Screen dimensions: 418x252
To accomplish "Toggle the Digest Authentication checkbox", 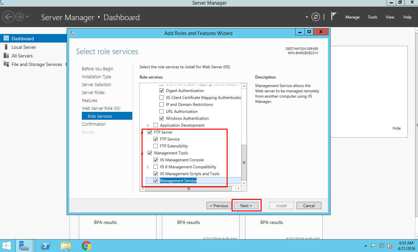I will pos(162,91).
